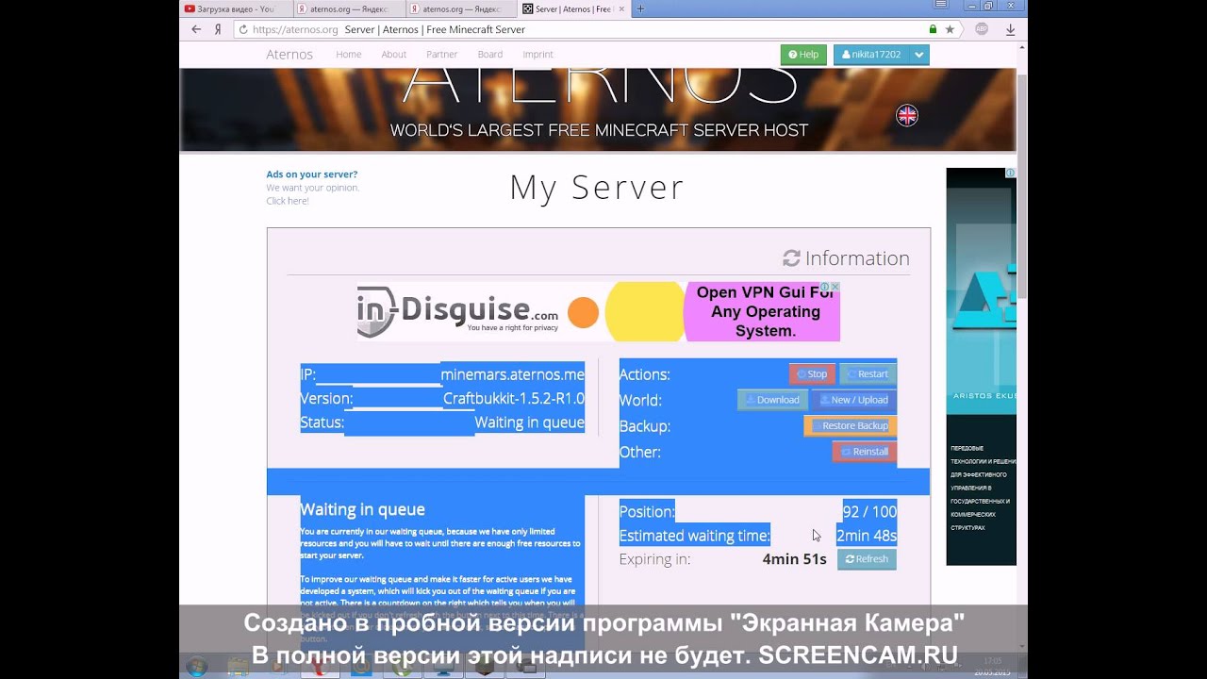The width and height of the screenshot is (1207, 679).
Task: Switch to the first aternos.org Яндекс tab
Action: 348,8
